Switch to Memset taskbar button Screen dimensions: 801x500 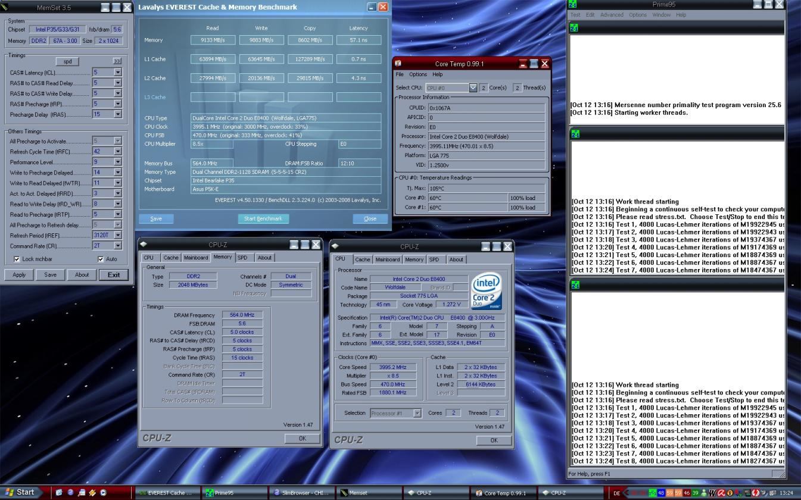[x=369, y=493]
